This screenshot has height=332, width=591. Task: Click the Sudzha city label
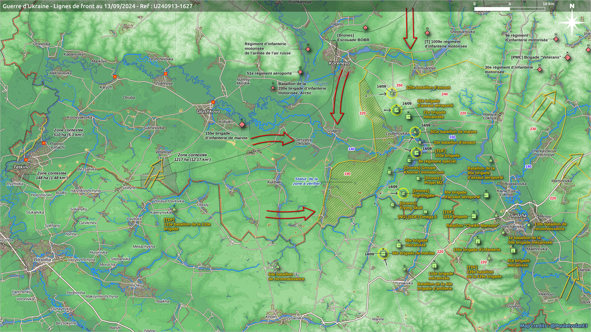[x=518, y=215]
